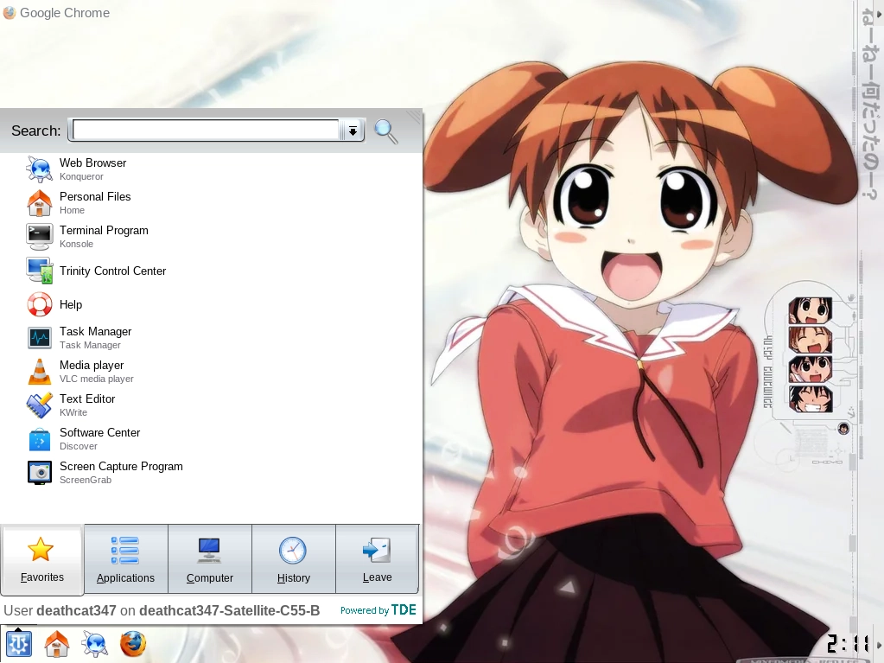Open the Help lifebuoy entry
Viewport: 884px width, 663px height.
click(212, 304)
